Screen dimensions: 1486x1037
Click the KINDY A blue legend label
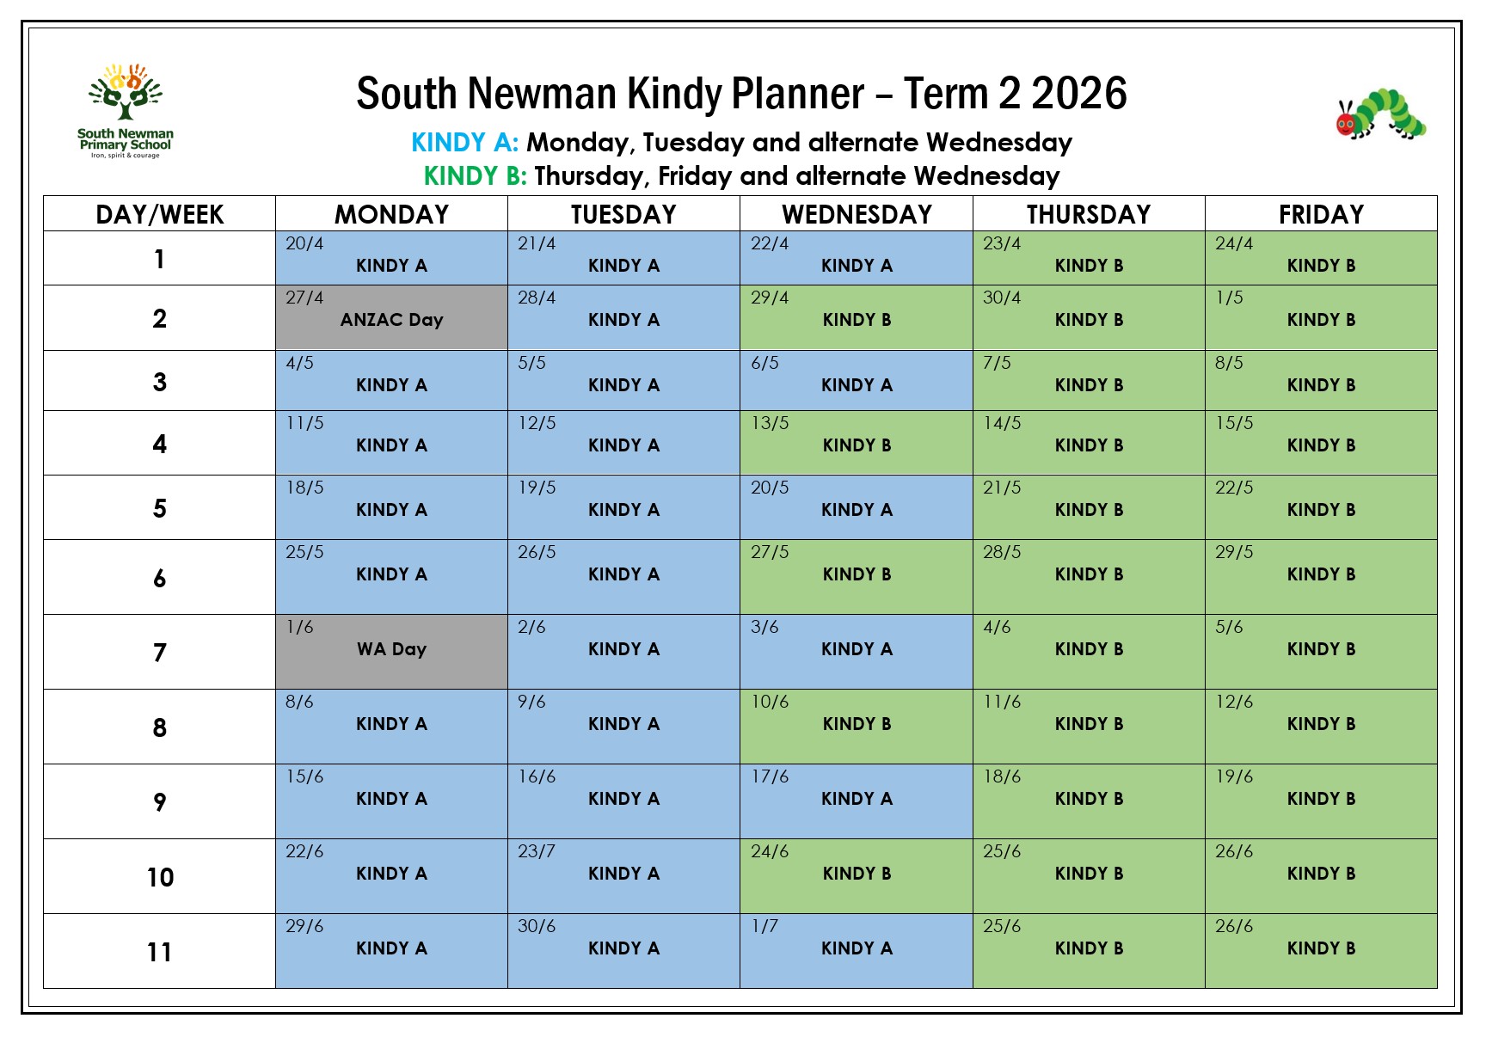pyautogui.click(x=464, y=143)
